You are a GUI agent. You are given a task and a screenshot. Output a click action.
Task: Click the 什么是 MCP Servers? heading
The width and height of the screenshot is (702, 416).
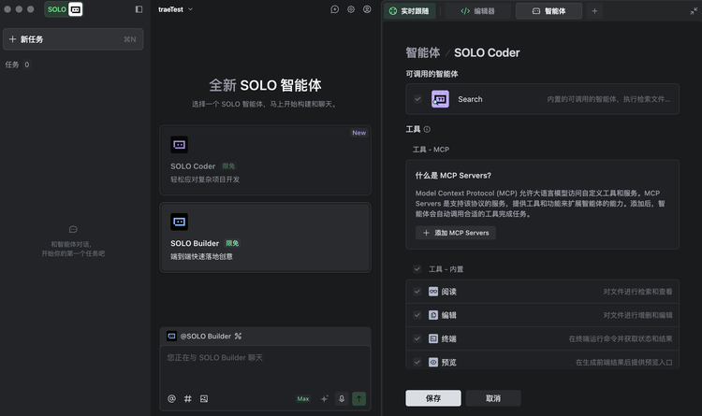(453, 176)
